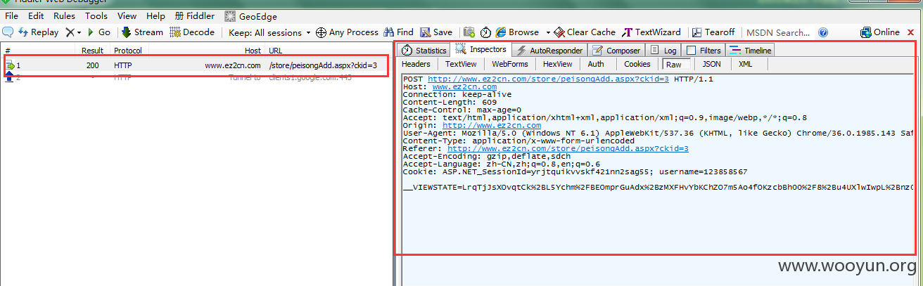The height and width of the screenshot is (286, 923).
Task: Select the Cookies inspector tab
Action: coord(637,65)
